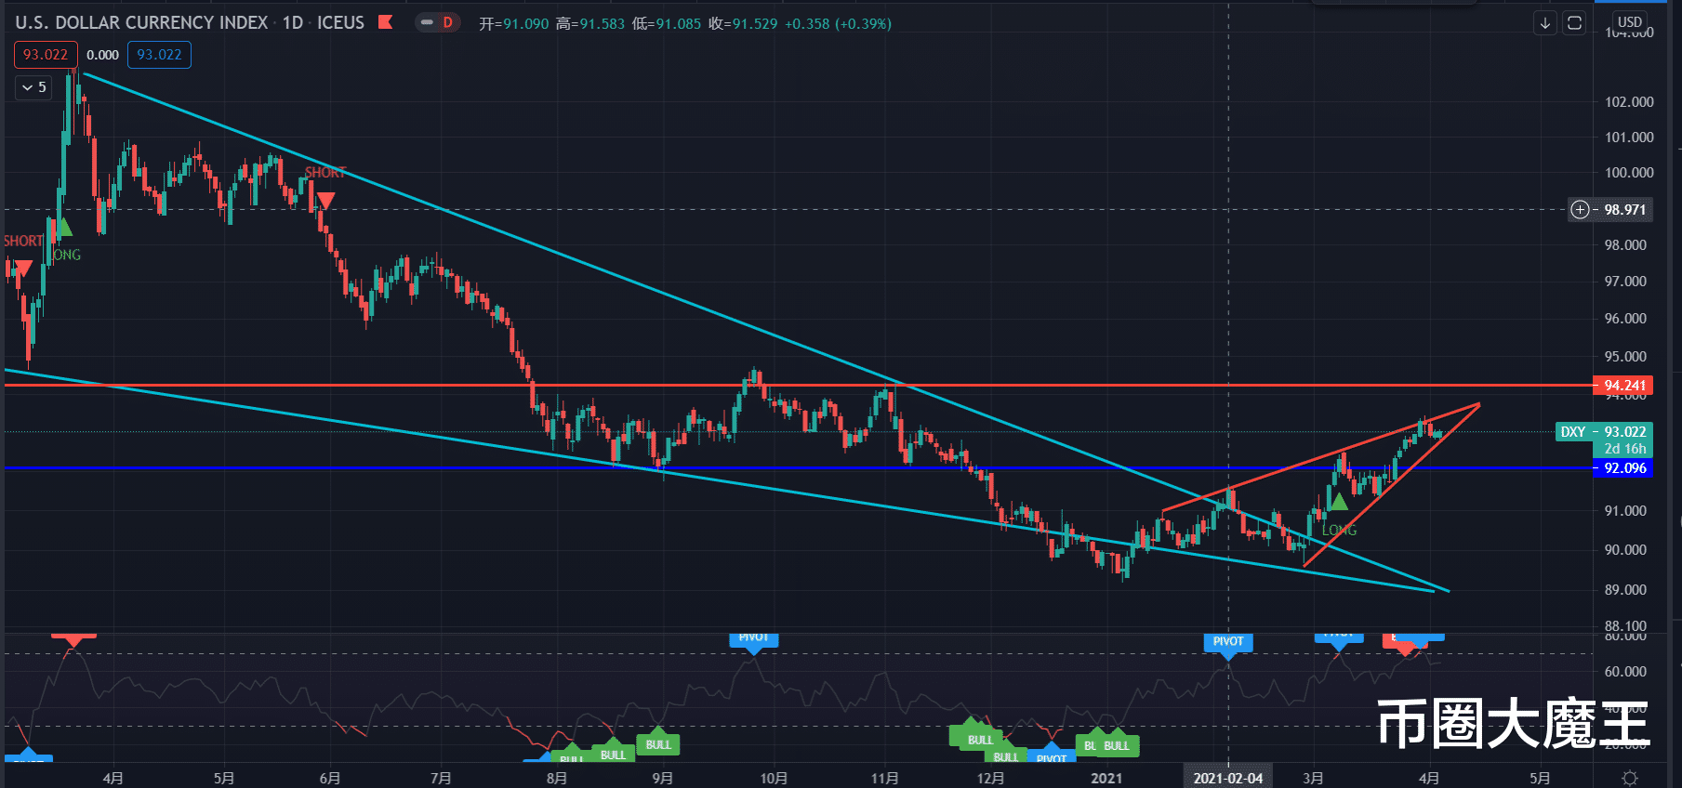Click the square frame snapshot icon at top right

[1574, 23]
